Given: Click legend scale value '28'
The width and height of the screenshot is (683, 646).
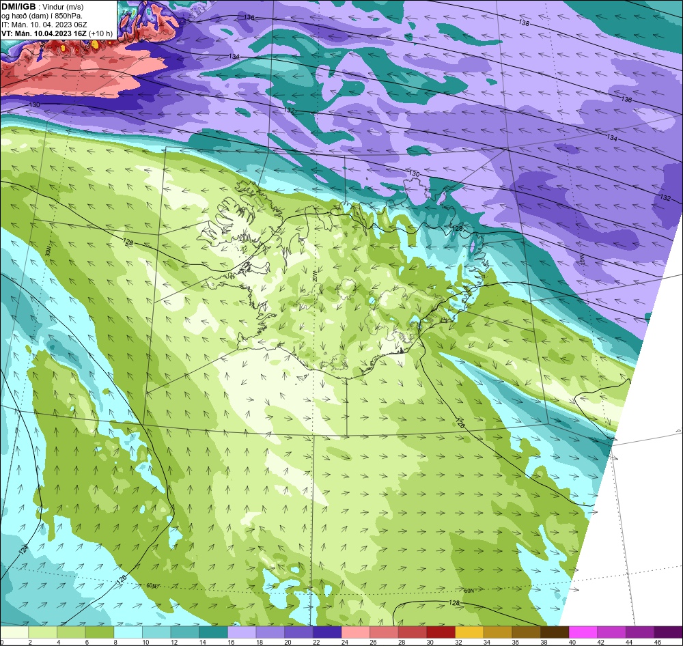Looking at the screenshot, I should pyautogui.click(x=401, y=642).
